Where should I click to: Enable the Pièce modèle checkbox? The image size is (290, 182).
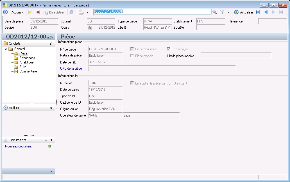pos(132,56)
